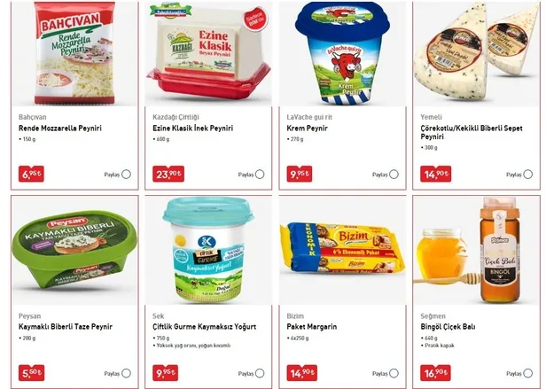Select Paylaş circle for Rende Mozzarella Peyniri
This screenshot has height=389, width=546.
click(x=127, y=175)
